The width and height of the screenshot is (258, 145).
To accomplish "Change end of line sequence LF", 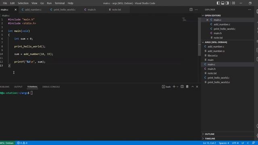I will (x=243, y=143).
